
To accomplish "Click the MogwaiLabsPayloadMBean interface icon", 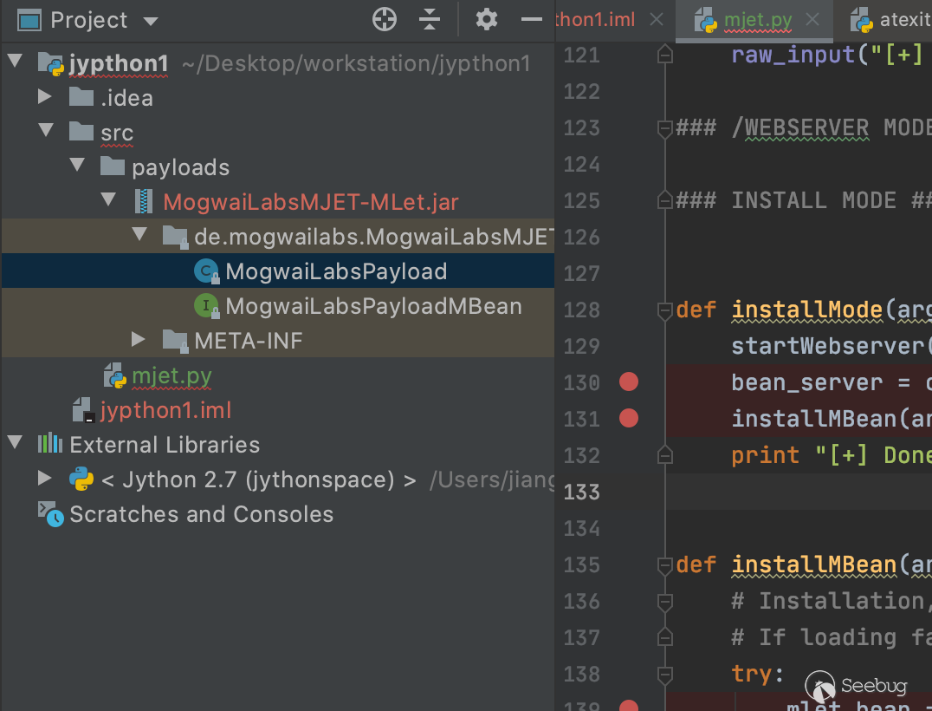I will coord(207,306).
